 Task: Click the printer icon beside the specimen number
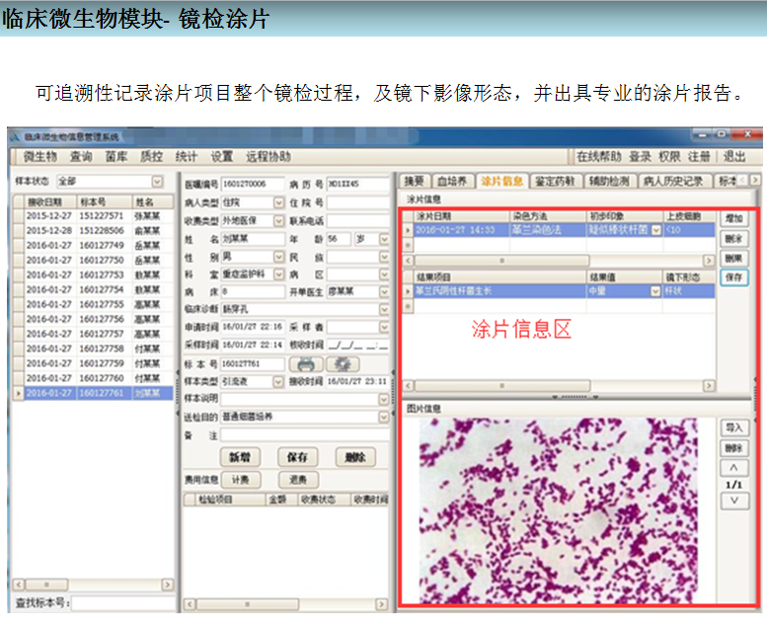click(x=306, y=364)
